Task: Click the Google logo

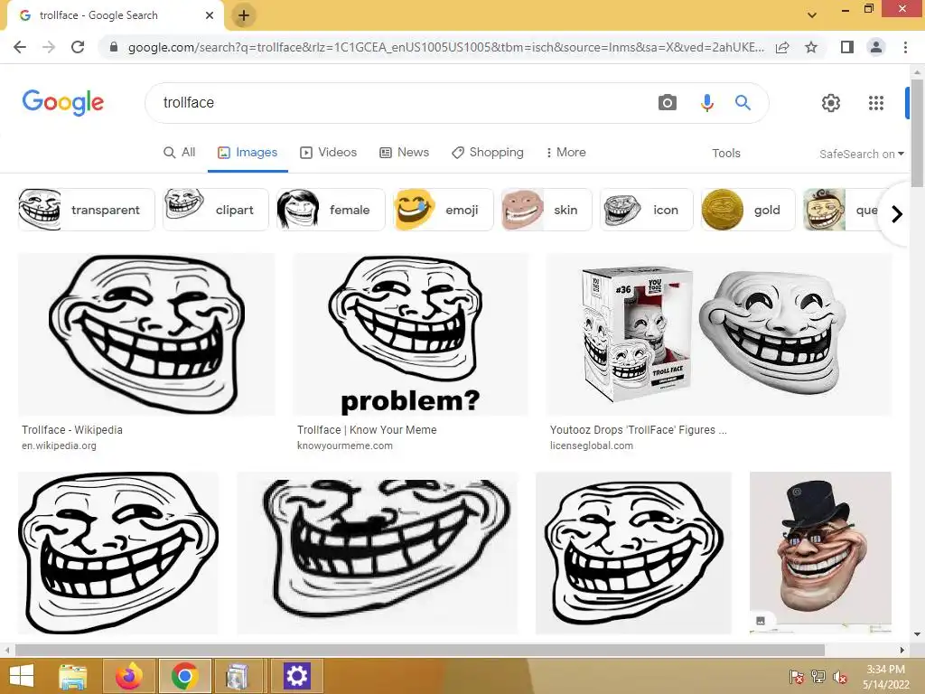Action: click(63, 103)
